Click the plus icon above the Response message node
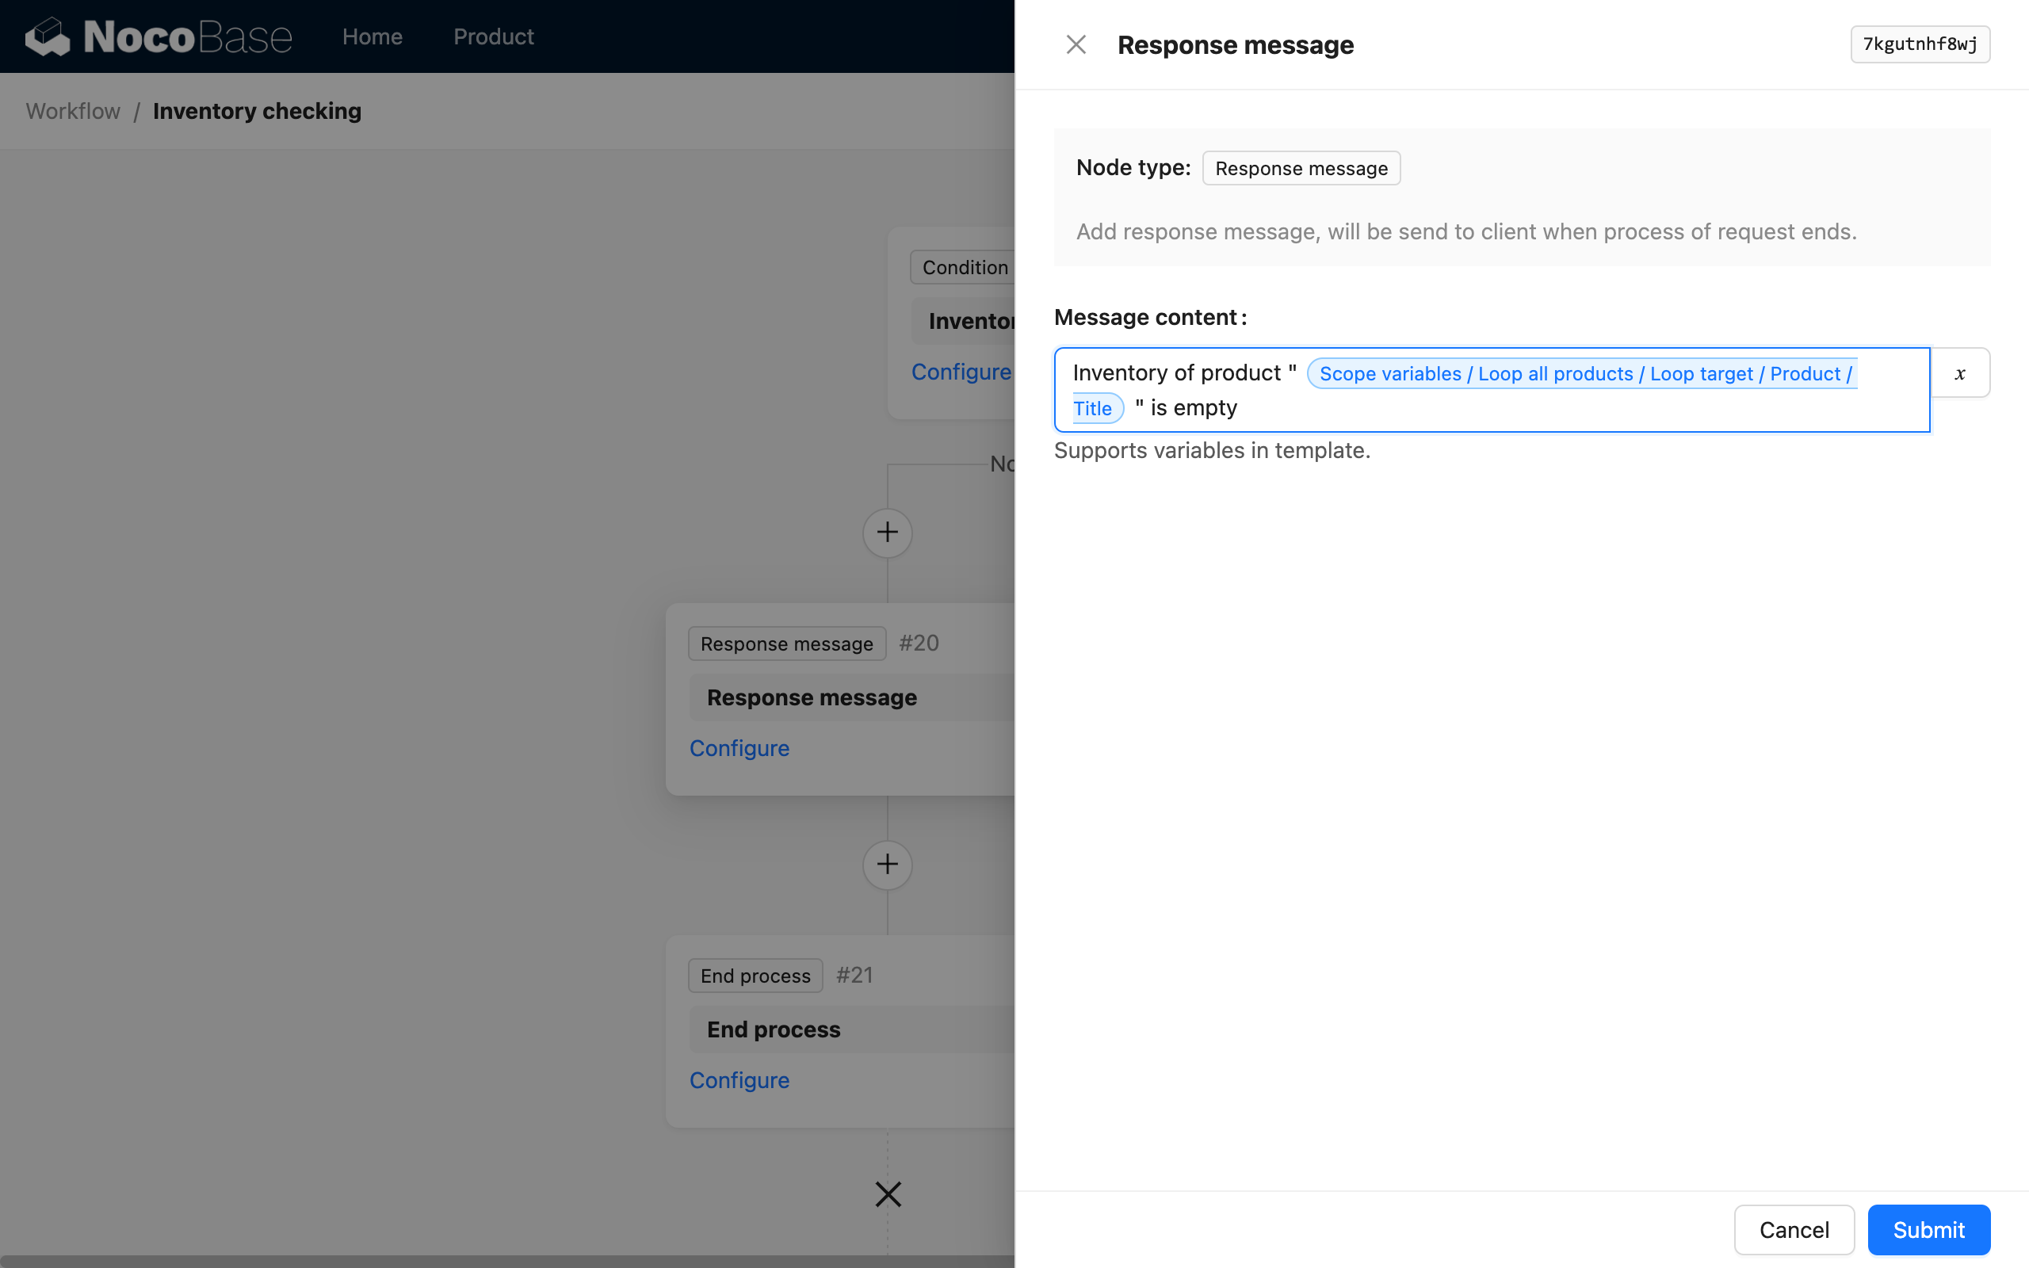2029x1268 pixels. point(887,533)
